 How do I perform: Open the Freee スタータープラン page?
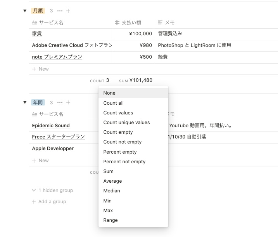[58, 137]
